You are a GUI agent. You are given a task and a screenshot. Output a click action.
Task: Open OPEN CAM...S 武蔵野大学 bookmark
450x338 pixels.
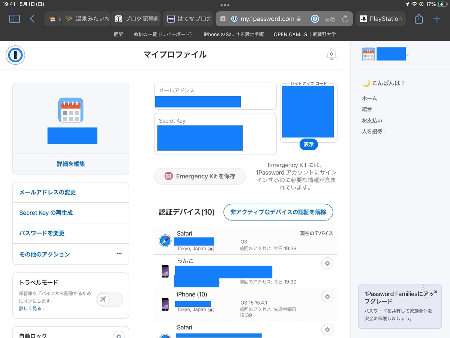pyautogui.click(x=304, y=34)
